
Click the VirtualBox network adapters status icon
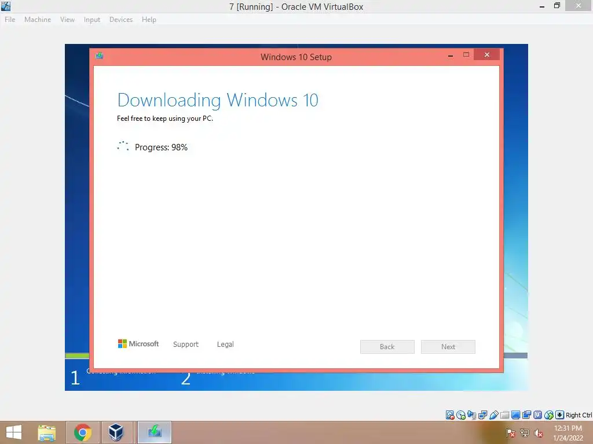pyautogui.click(x=482, y=415)
